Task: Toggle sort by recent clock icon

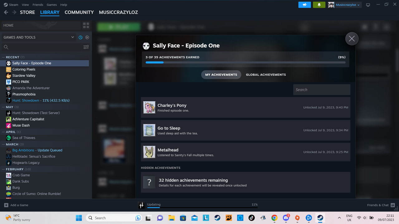Action: (x=80, y=37)
